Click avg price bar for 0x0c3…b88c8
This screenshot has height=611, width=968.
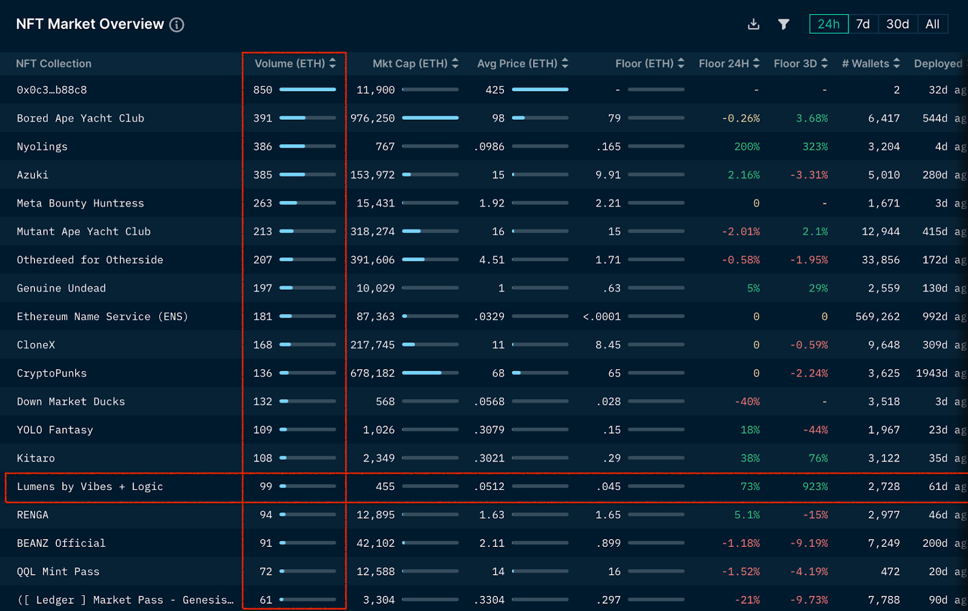click(x=540, y=90)
